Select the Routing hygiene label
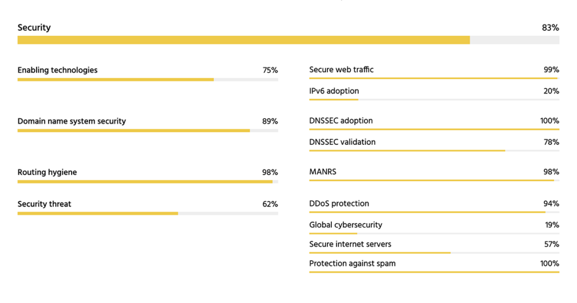This screenshot has width=577, height=303. coord(47,172)
